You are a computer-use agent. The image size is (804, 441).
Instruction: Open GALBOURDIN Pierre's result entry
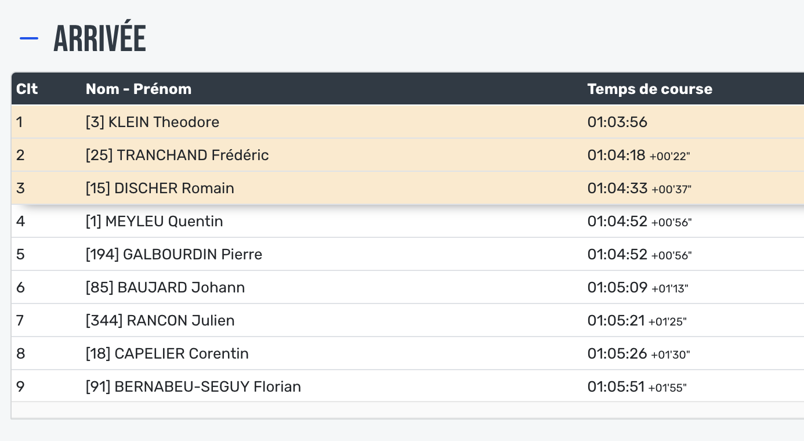pos(174,254)
